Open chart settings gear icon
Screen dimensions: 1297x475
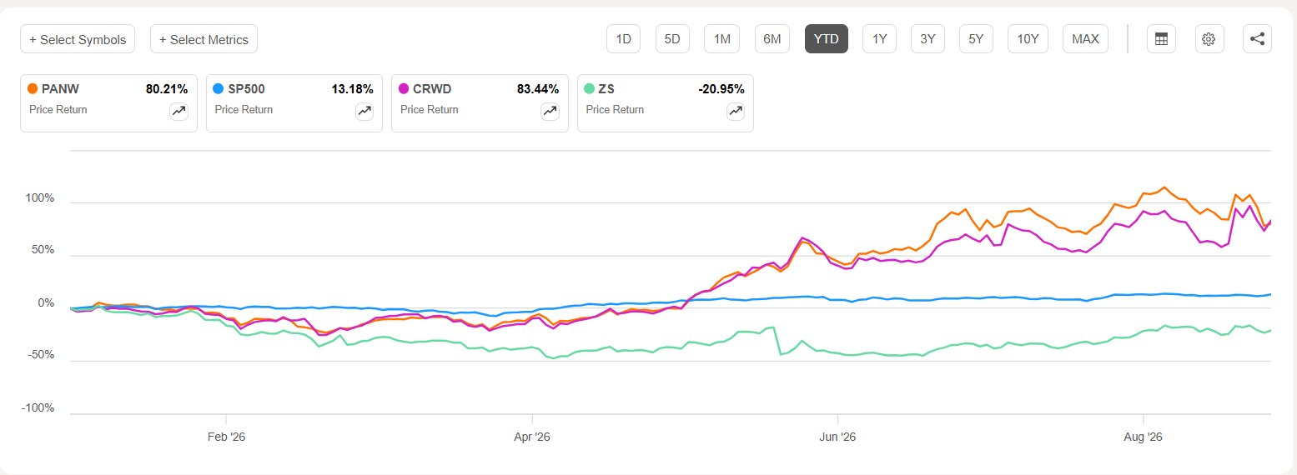click(1209, 39)
